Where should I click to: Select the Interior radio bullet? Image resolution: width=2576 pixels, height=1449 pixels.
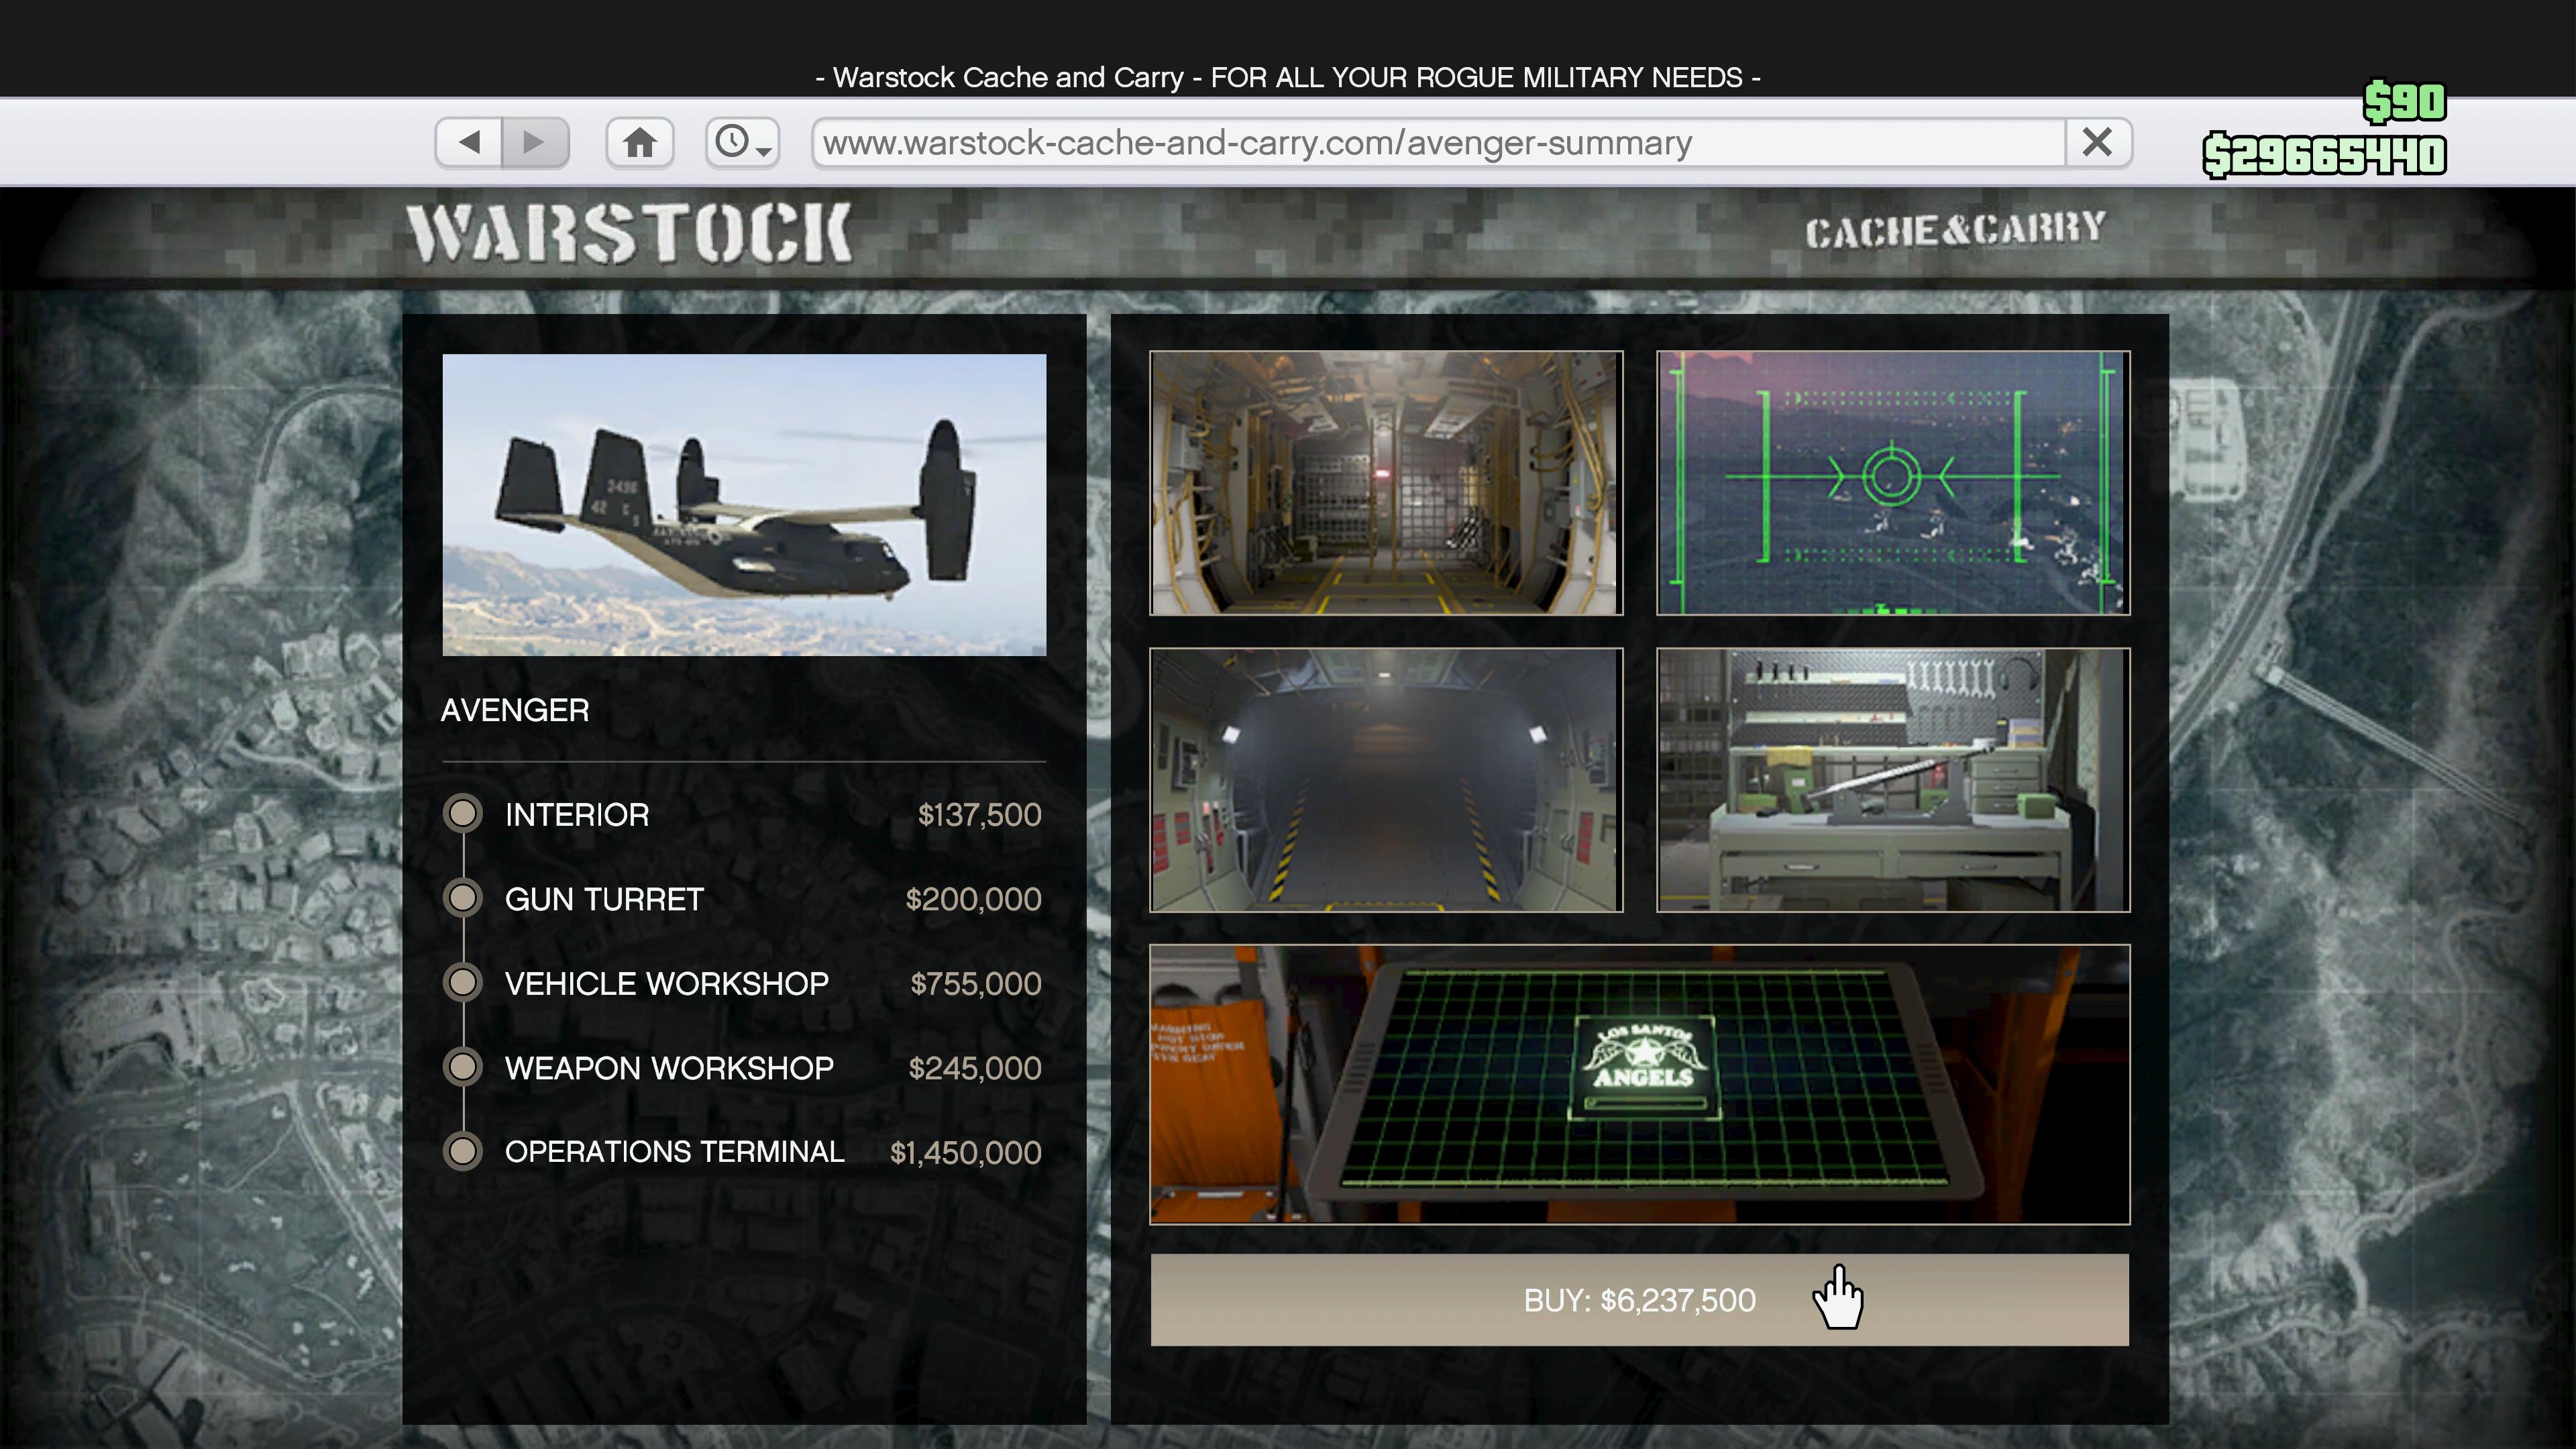pyautogui.click(x=462, y=814)
